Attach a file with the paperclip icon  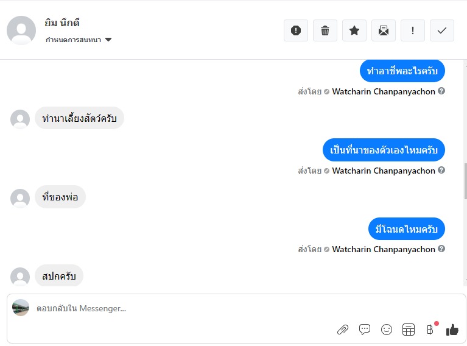[343, 330]
